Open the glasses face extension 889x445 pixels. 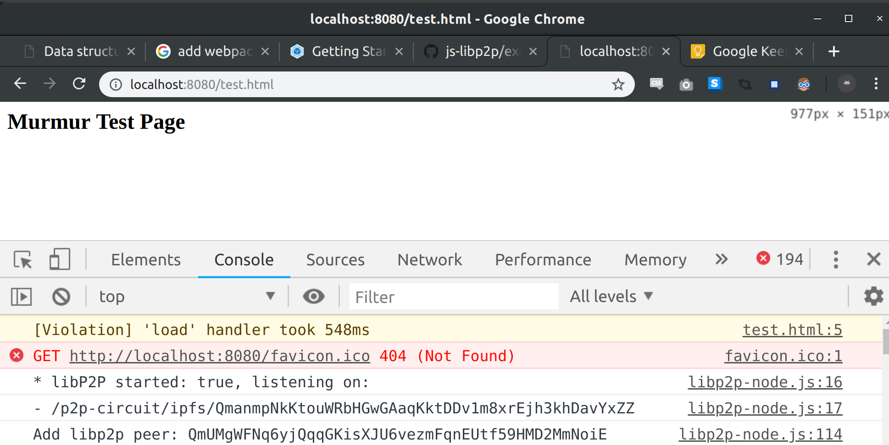click(x=804, y=84)
